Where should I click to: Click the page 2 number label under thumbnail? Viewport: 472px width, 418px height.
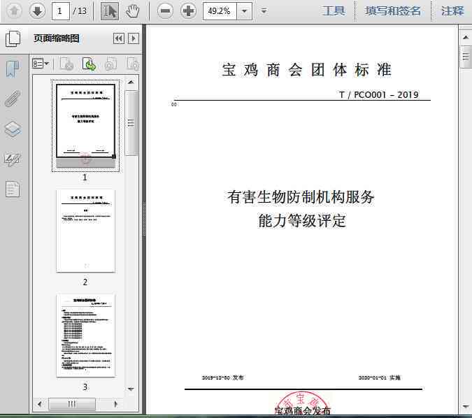pos(85,282)
